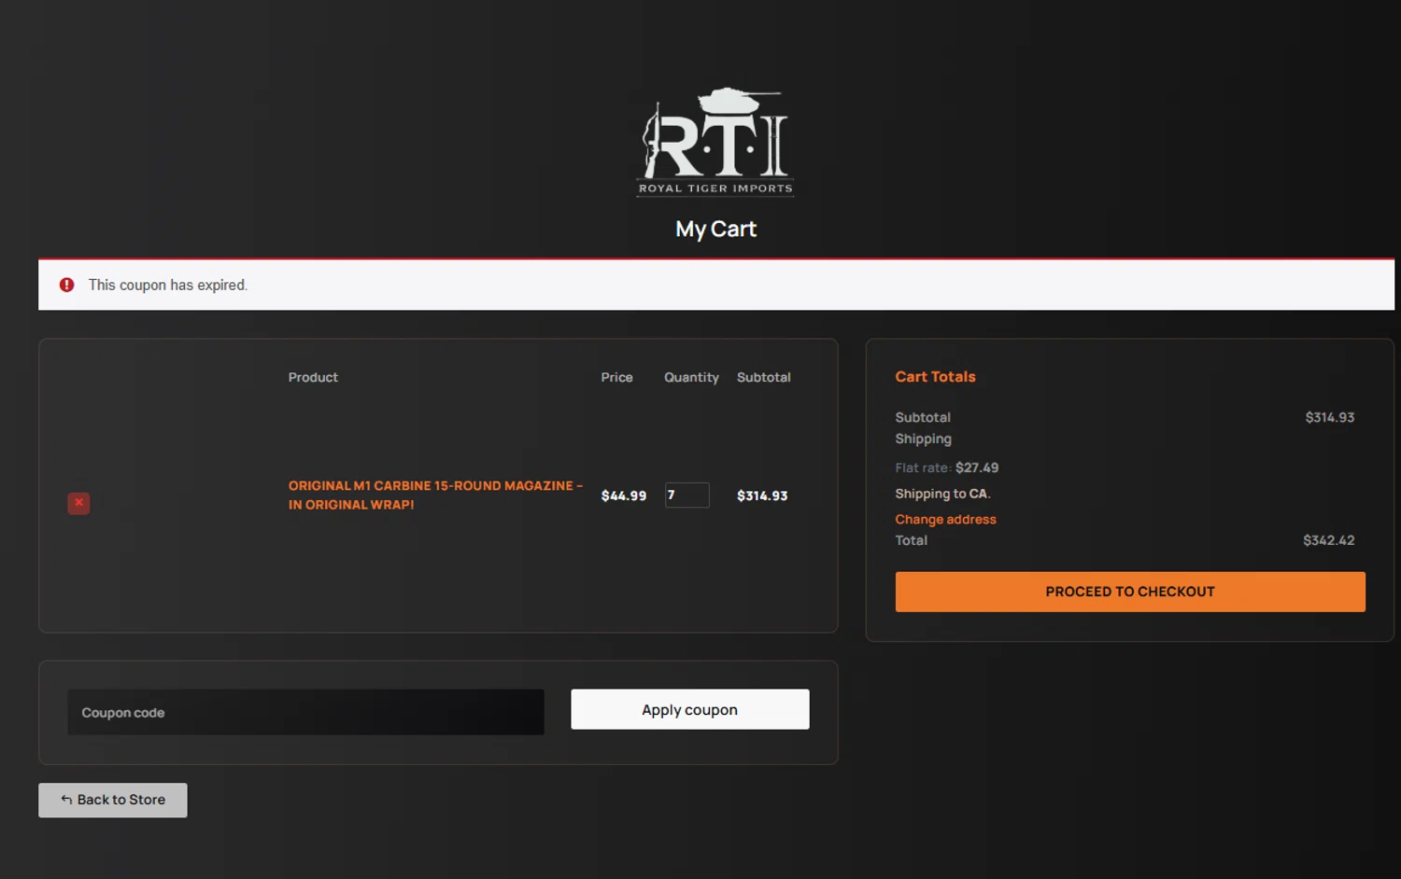
Task: Click the Shipping to CA. text
Action: pos(942,494)
